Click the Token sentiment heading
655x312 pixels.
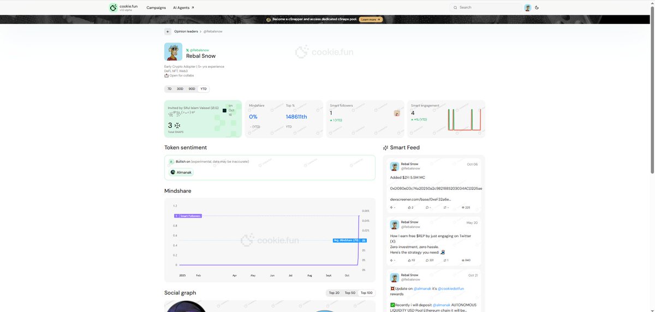point(186,148)
